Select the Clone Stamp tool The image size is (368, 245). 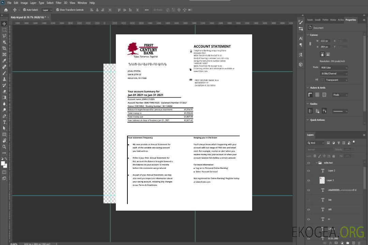(x=4, y=79)
